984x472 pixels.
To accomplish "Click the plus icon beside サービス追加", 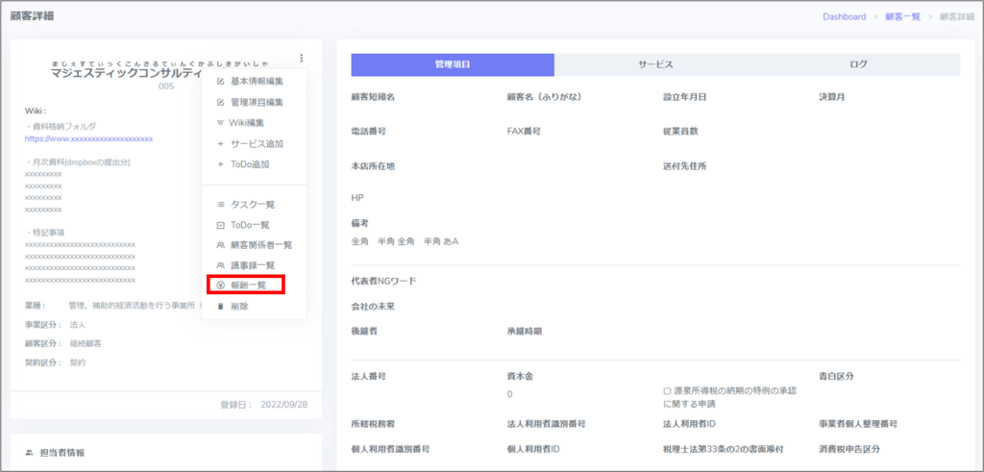I will (221, 143).
